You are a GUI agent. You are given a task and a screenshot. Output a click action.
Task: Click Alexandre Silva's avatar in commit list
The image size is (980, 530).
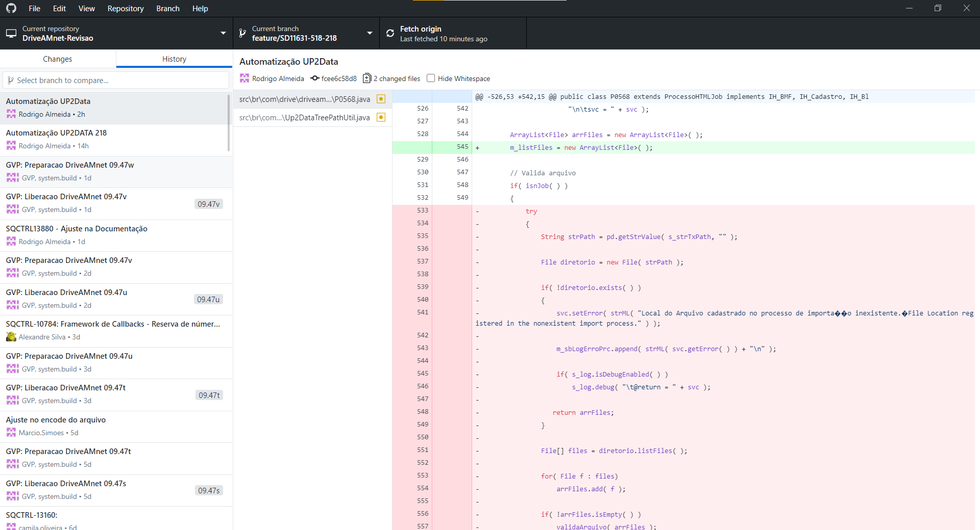click(11, 337)
